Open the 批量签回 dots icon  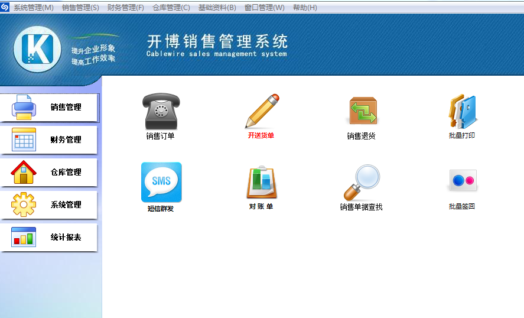pos(463,180)
